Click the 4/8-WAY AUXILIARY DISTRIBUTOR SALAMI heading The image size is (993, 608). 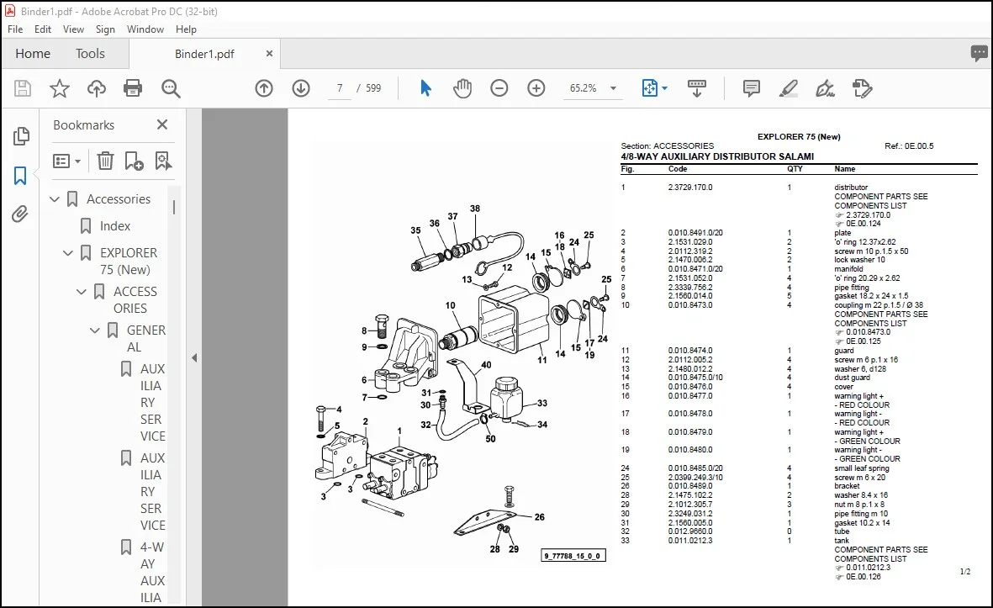717,156
